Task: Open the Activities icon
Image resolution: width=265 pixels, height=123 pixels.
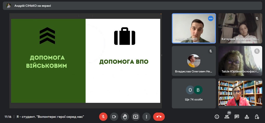Action: [247, 117]
